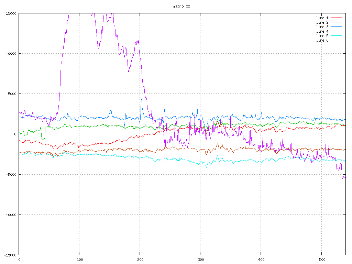Screen dimensions: 352x264
Task: Select the 'line 1' legend label
Action: coord(322,18)
